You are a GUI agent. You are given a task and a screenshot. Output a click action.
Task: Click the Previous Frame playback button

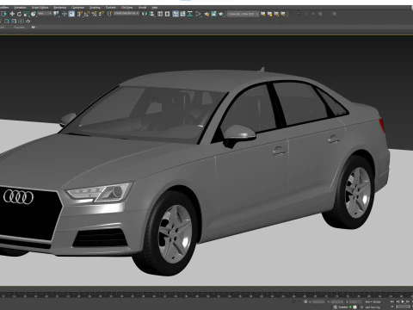click(x=398, y=301)
